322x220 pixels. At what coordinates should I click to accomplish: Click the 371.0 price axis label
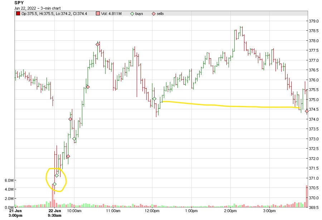[314, 178]
